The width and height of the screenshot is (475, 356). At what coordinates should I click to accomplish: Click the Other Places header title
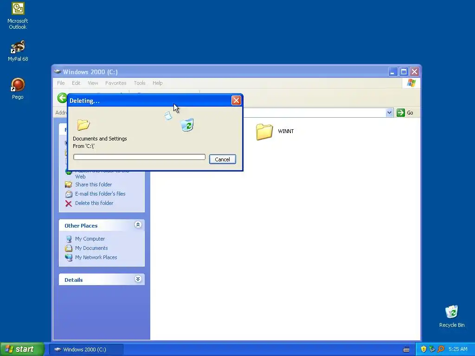coord(81,226)
